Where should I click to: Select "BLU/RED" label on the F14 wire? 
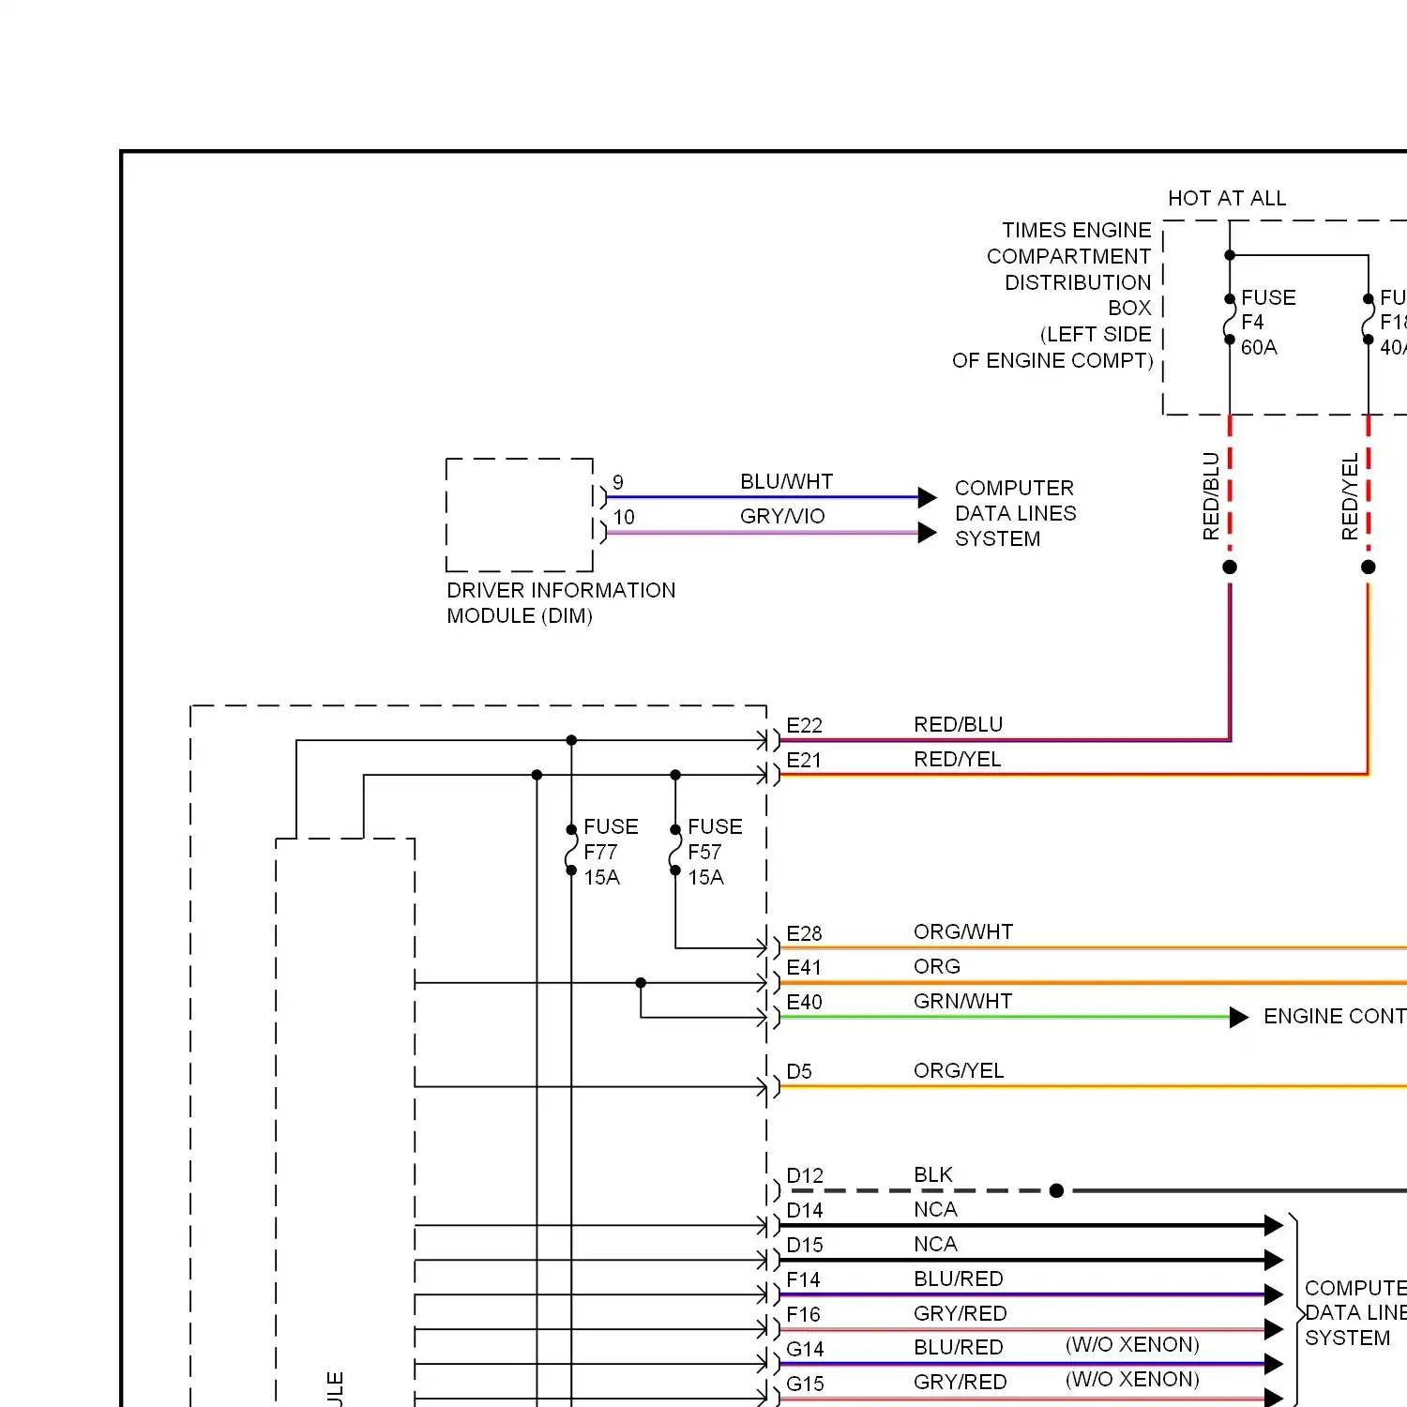click(959, 1278)
